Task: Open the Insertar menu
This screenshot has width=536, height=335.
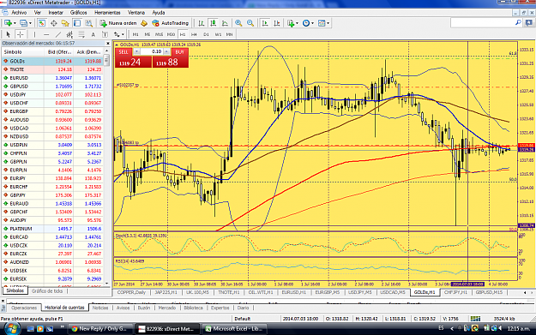Action: click(x=56, y=13)
